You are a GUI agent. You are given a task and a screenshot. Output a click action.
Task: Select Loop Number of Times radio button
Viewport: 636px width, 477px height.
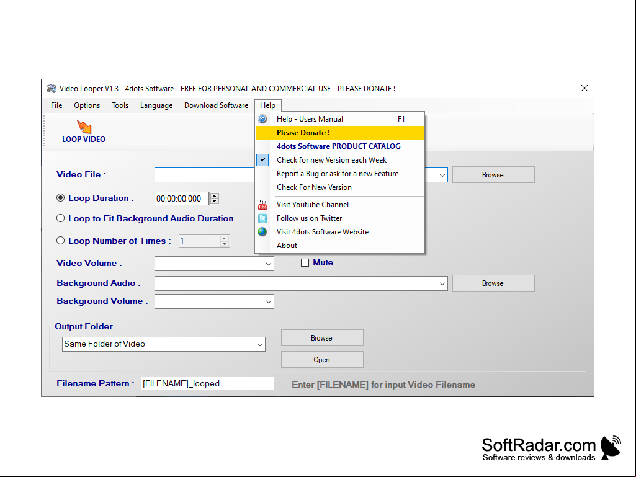[x=60, y=241]
